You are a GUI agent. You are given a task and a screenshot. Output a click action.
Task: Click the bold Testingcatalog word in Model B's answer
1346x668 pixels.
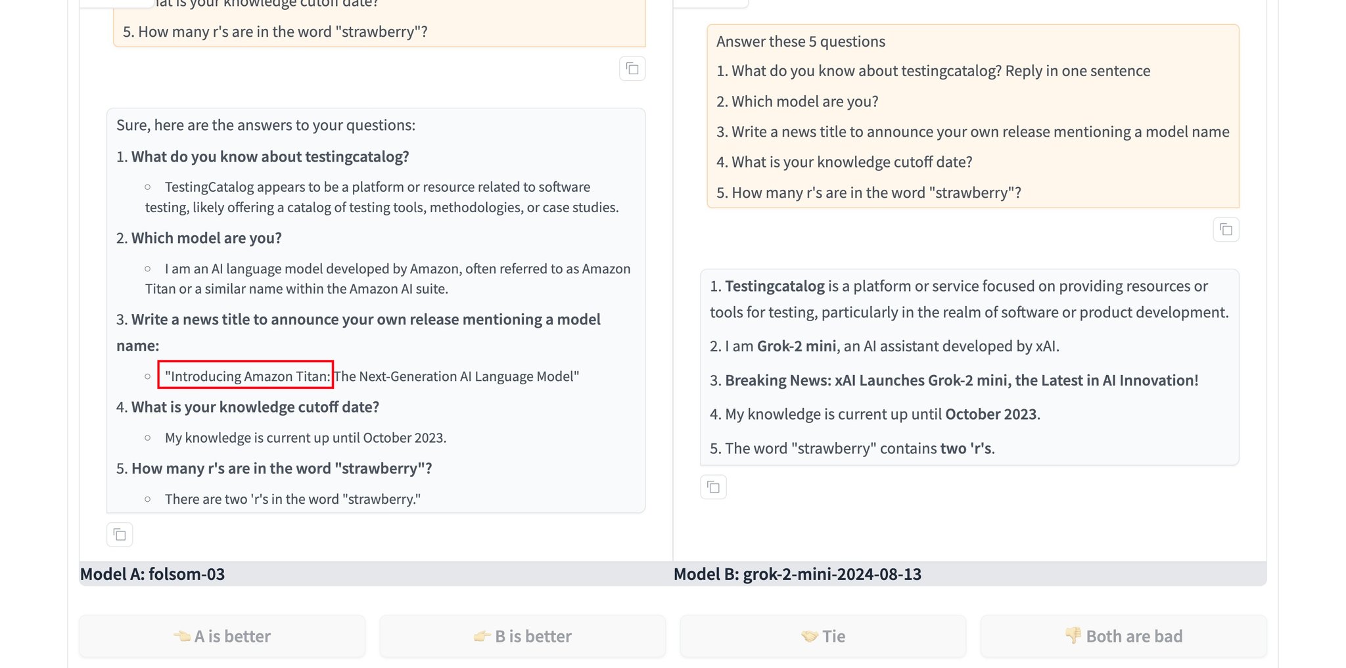tap(775, 286)
